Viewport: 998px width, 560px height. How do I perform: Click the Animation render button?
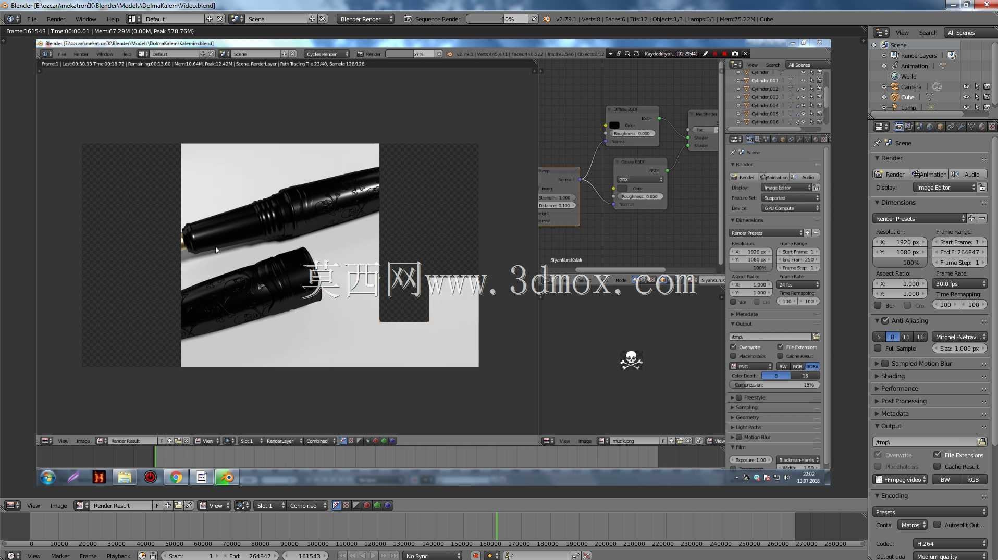click(x=929, y=175)
